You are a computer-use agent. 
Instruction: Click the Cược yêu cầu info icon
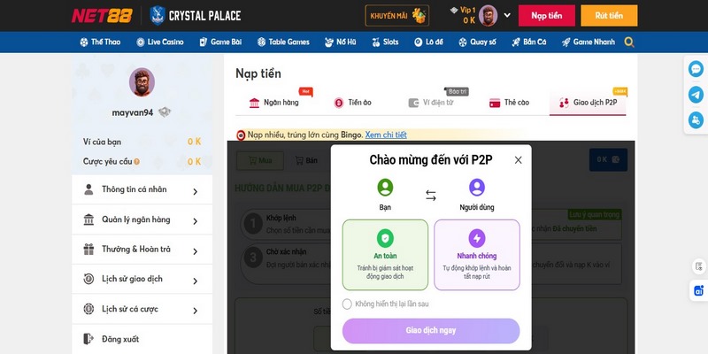click(136, 162)
